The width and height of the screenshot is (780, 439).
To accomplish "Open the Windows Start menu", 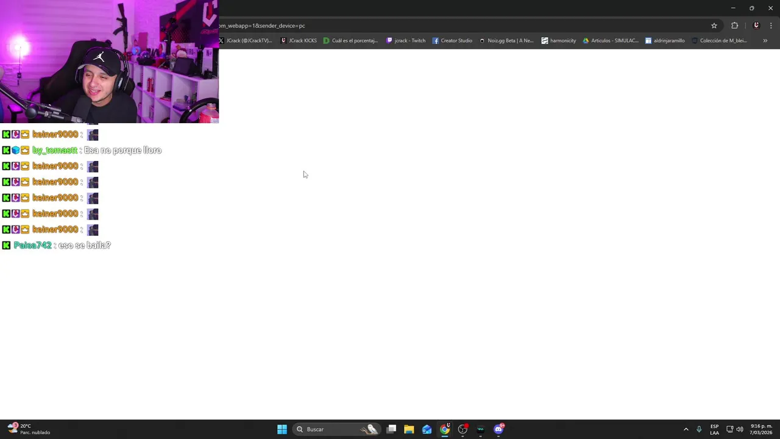I will pyautogui.click(x=282, y=429).
